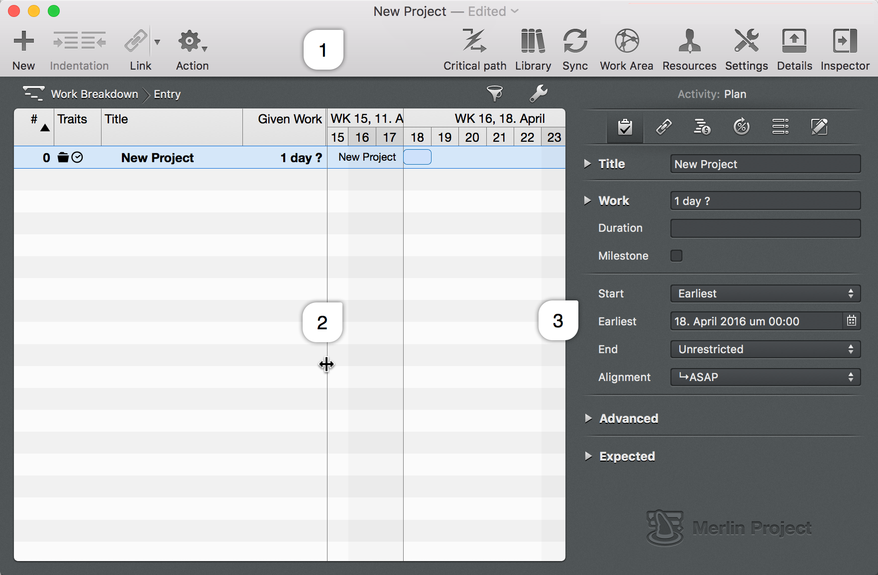Click the Given Work column header
The image size is (878, 575).
(284, 127)
